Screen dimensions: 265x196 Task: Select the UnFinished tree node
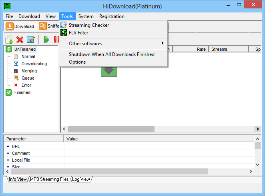(x=25, y=49)
